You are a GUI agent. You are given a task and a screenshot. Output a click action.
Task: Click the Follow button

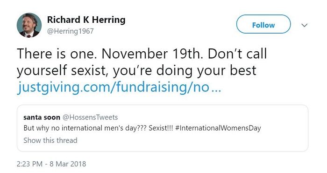[263, 24]
